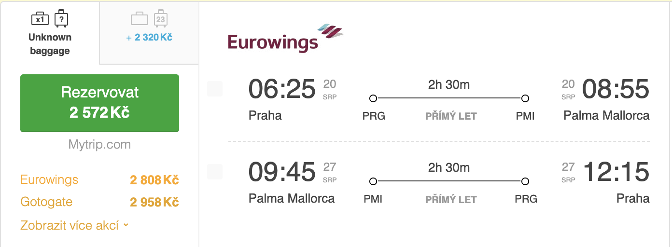672x247 pixels.
Task: Switch to the + 2 320 Kč baggage tab
Action: pos(149,32)
